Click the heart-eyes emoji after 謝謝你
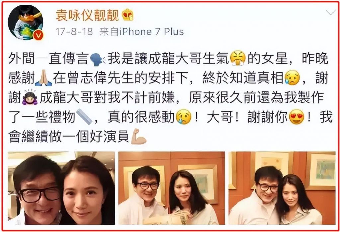 (297, 117)
